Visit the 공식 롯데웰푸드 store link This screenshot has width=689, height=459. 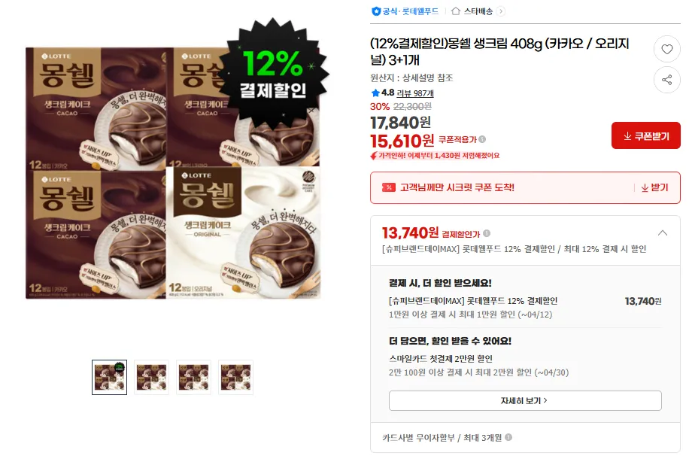[x=410, y=11]
